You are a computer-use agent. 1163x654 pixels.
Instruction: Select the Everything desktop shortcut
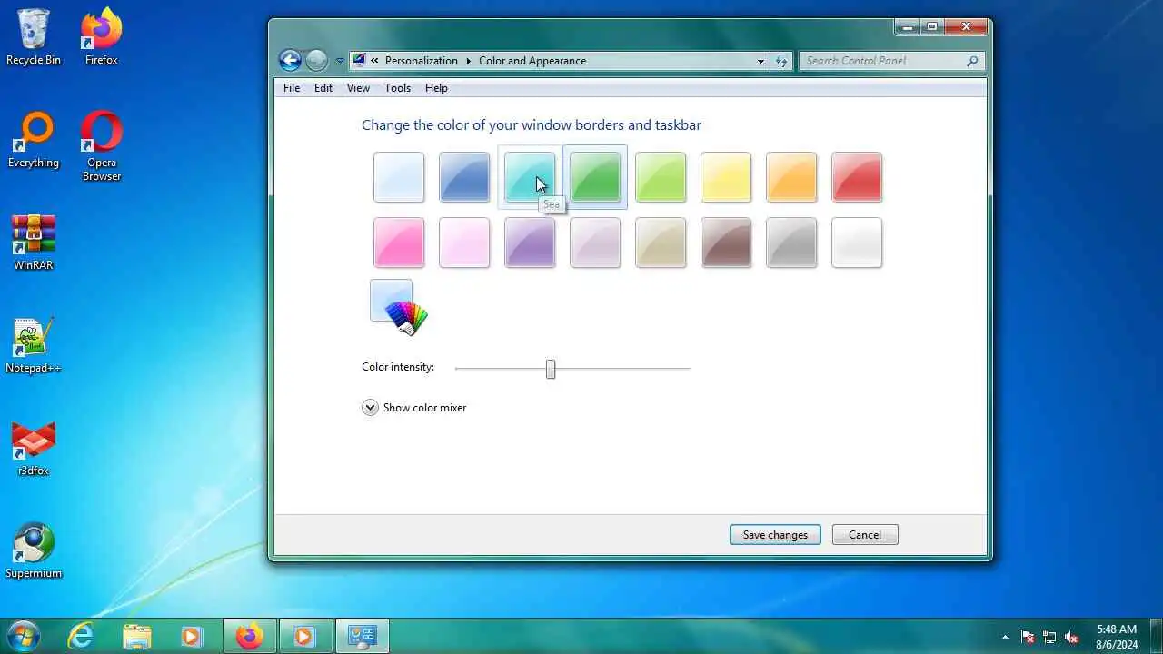pos(34,140)
